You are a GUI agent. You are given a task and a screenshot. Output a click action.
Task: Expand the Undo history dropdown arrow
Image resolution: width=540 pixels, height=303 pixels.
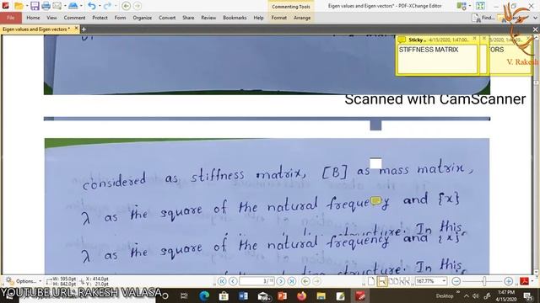100,6
